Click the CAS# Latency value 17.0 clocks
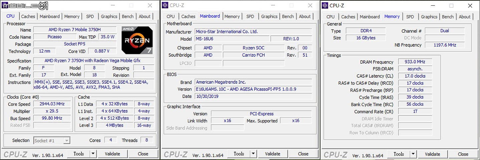 click(x=415, y=76)
